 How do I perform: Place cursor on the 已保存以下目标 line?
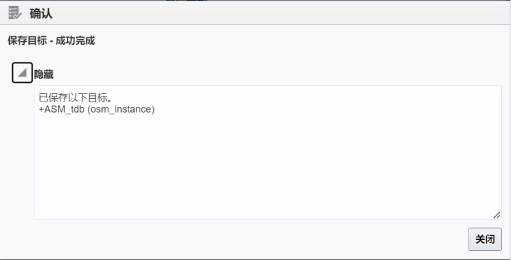75,97
